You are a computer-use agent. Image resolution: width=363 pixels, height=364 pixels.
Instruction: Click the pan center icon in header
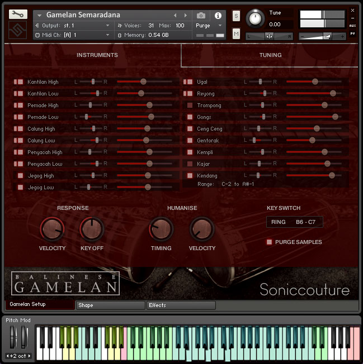269,36
